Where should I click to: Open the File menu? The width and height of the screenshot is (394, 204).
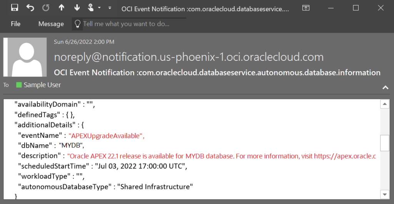point(15,24)
